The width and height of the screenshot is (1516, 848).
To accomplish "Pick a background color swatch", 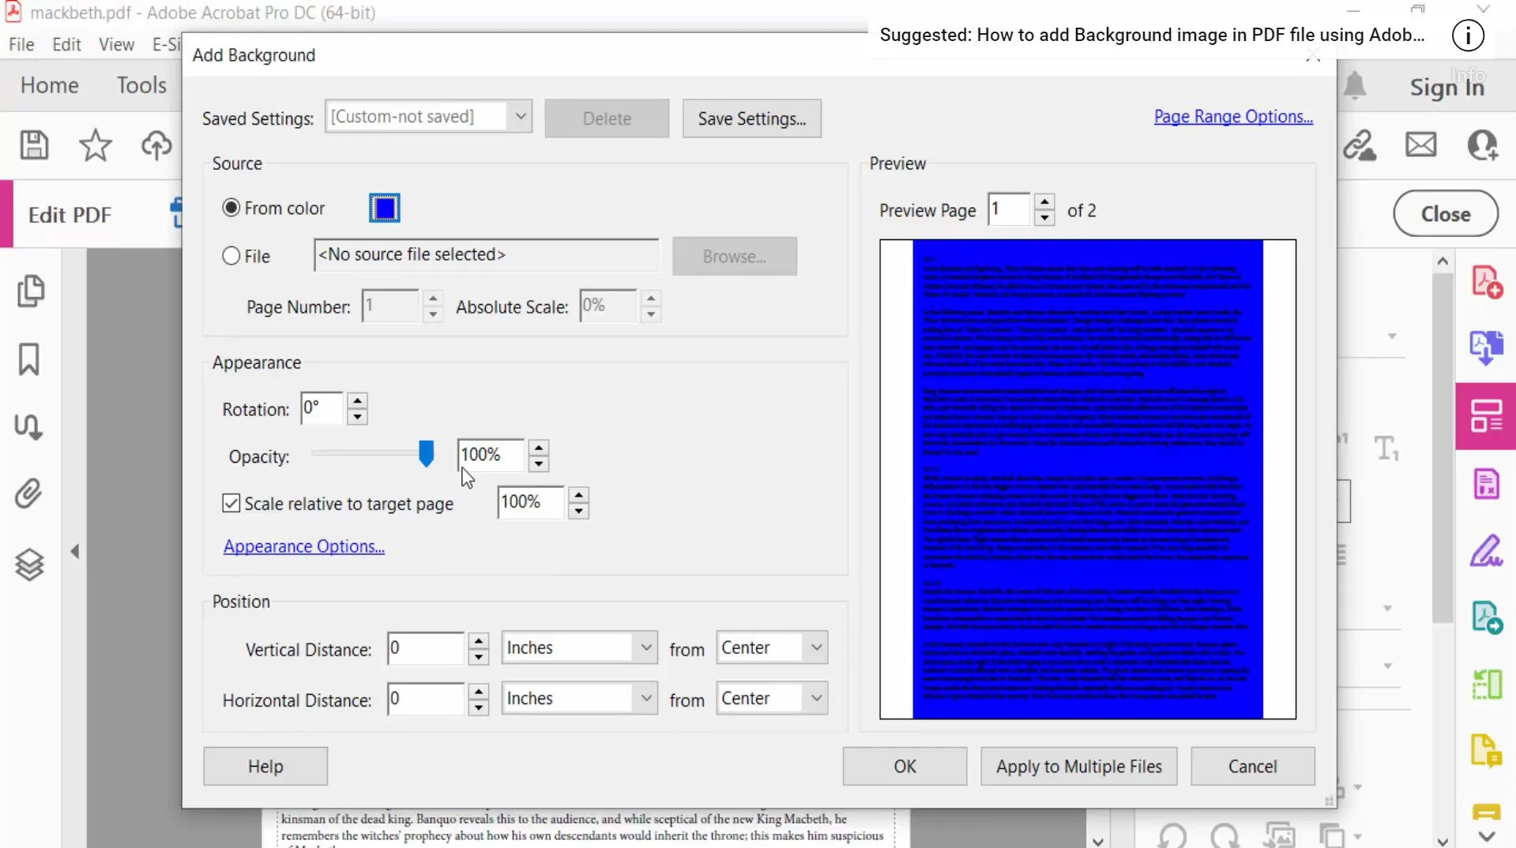I will tap(384, 207).
